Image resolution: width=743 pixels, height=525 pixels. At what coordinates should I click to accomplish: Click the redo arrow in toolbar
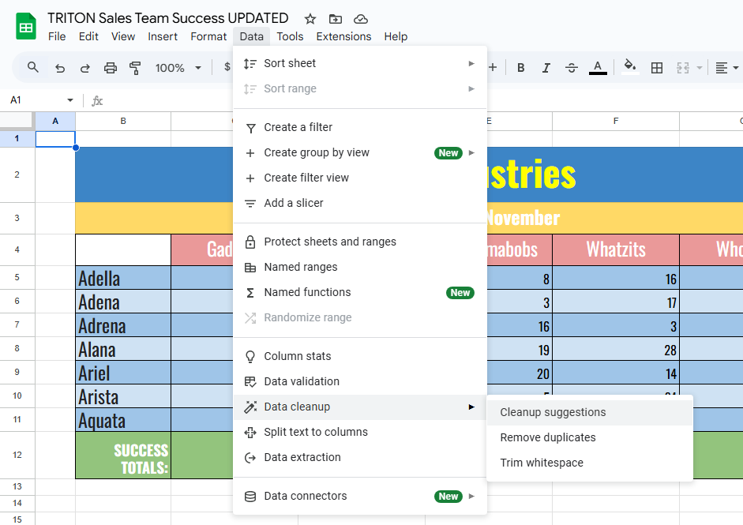[x=85, y=68]
